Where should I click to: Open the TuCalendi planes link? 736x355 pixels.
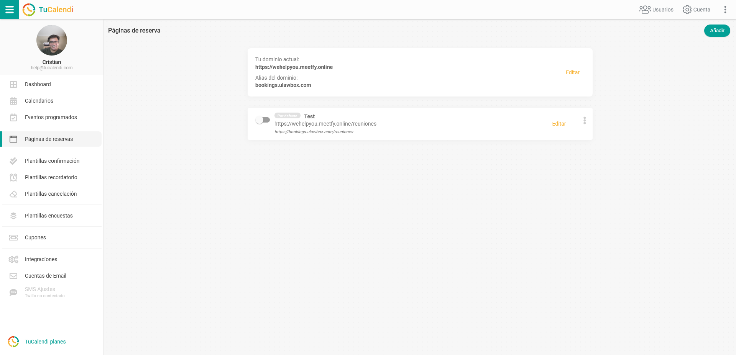click(x=45, y=342)
